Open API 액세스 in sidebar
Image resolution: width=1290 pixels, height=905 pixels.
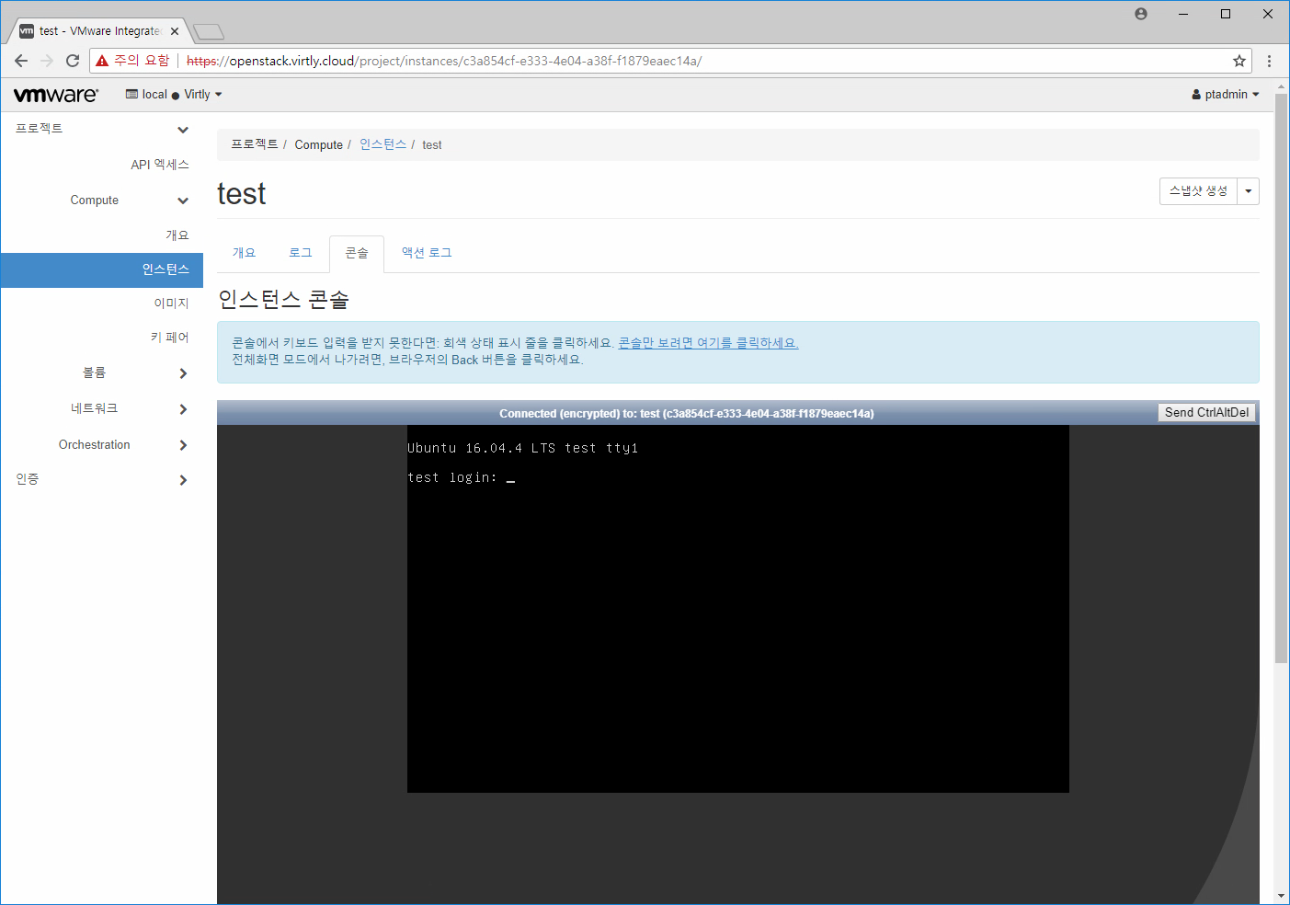point(160,165)
